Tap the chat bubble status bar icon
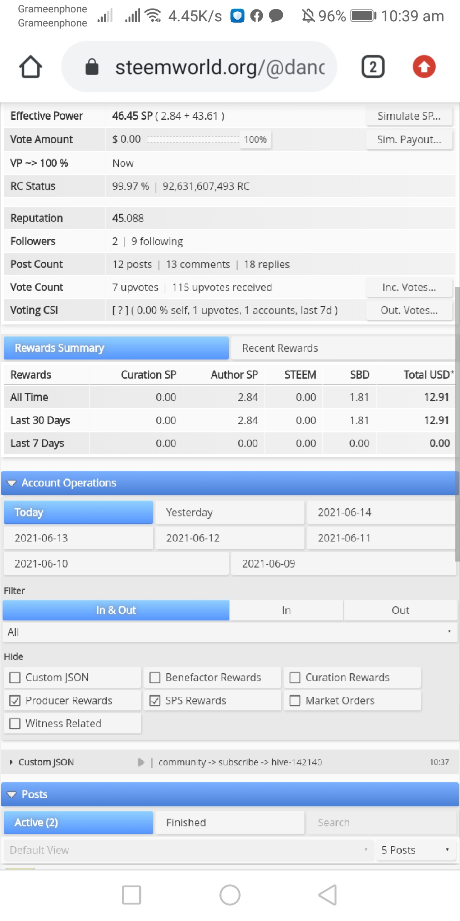Viewport: 460px width, 921px height. (x=276, y=16)
